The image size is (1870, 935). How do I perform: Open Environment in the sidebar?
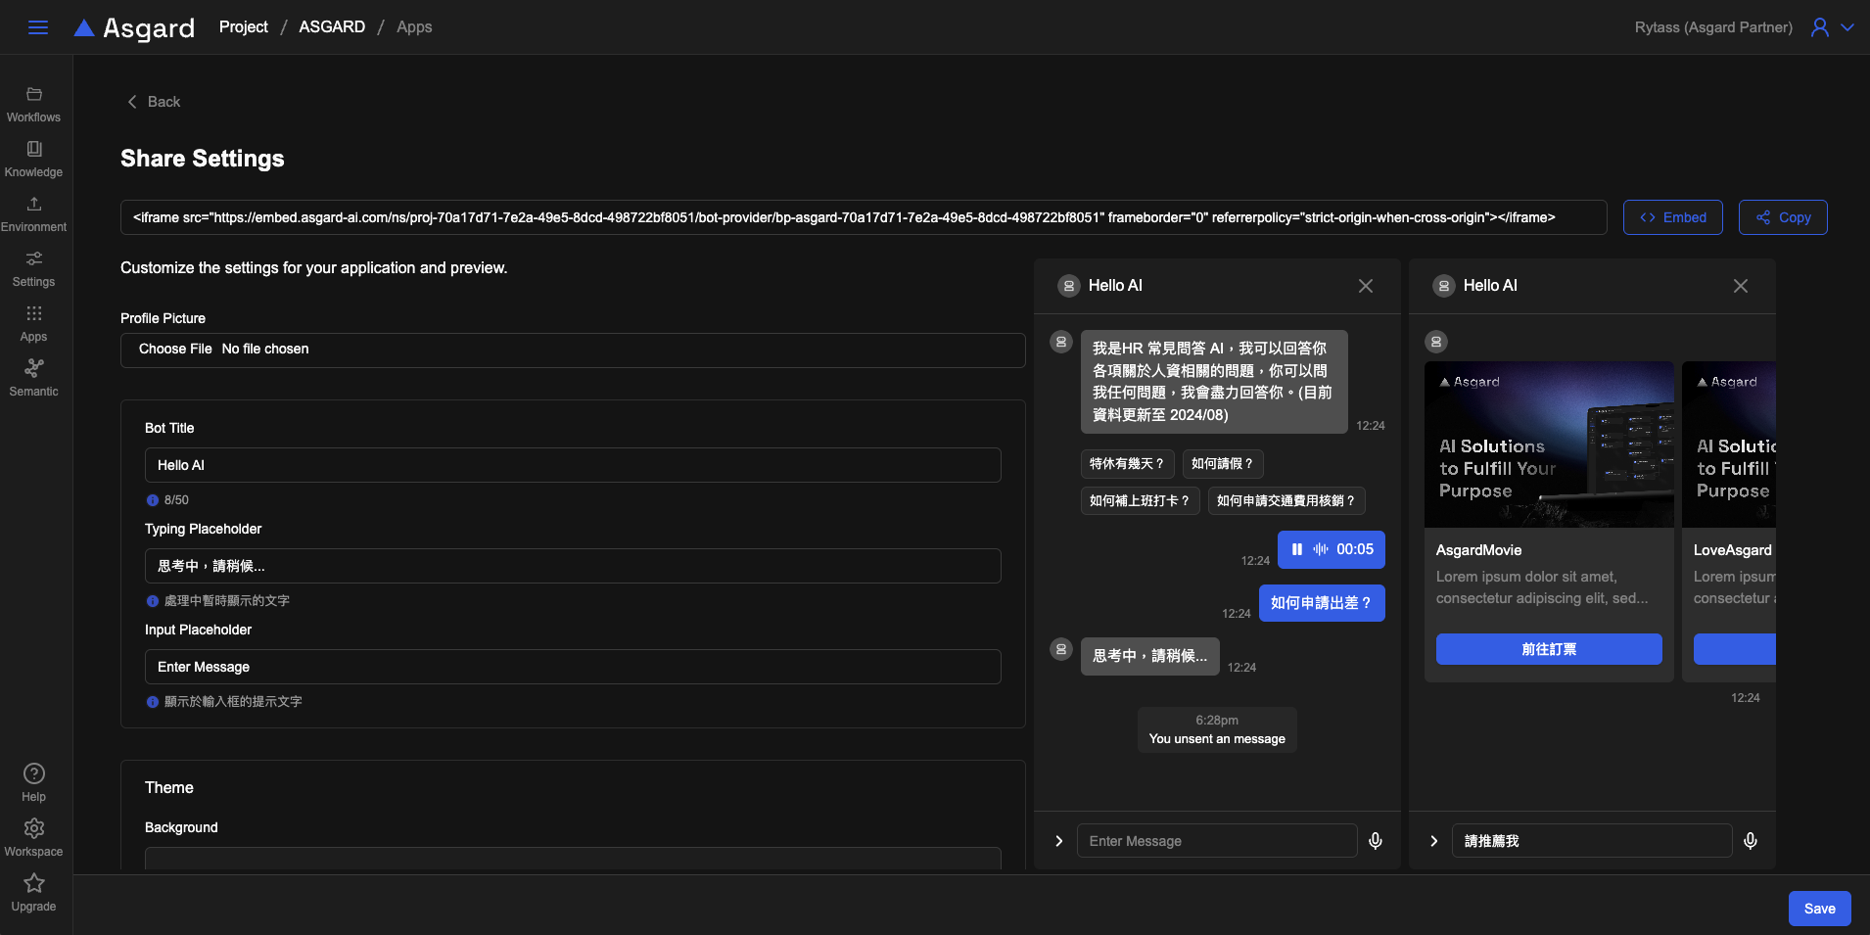click(x=34, y=213)
